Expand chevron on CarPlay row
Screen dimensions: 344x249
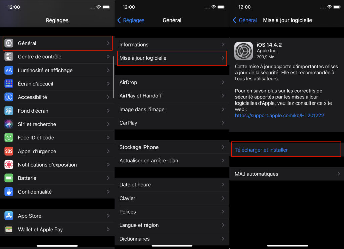click(223, 123)
